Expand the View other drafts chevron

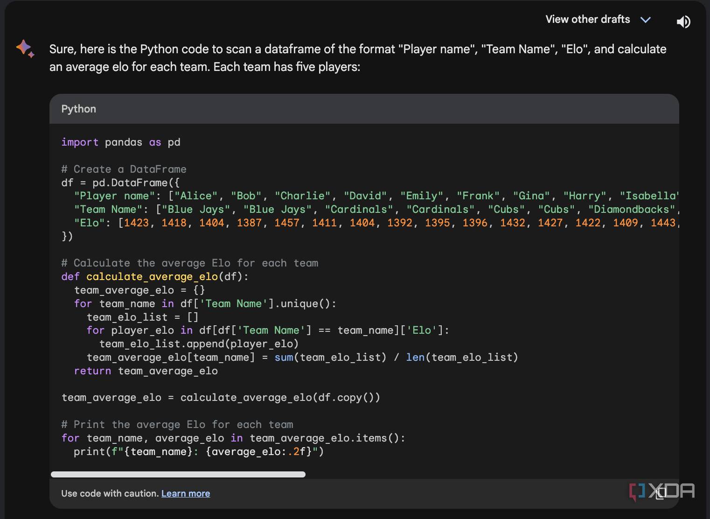tap(646, 20)
